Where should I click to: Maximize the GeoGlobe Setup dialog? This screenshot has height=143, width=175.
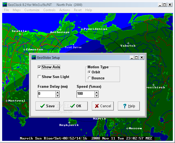137,58
